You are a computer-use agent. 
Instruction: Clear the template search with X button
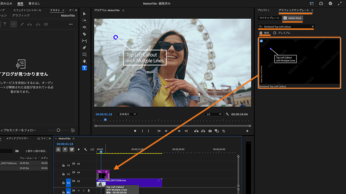[x=312, y=27]
